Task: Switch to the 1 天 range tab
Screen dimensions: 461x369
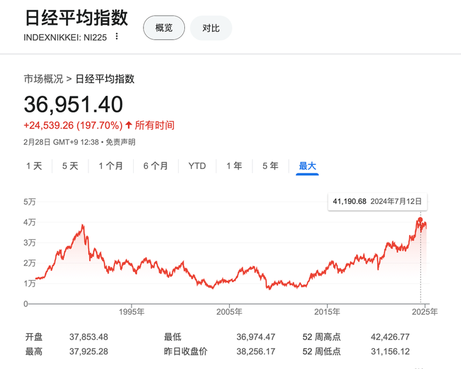Action: pyautogui.click(x=35, y=166)
